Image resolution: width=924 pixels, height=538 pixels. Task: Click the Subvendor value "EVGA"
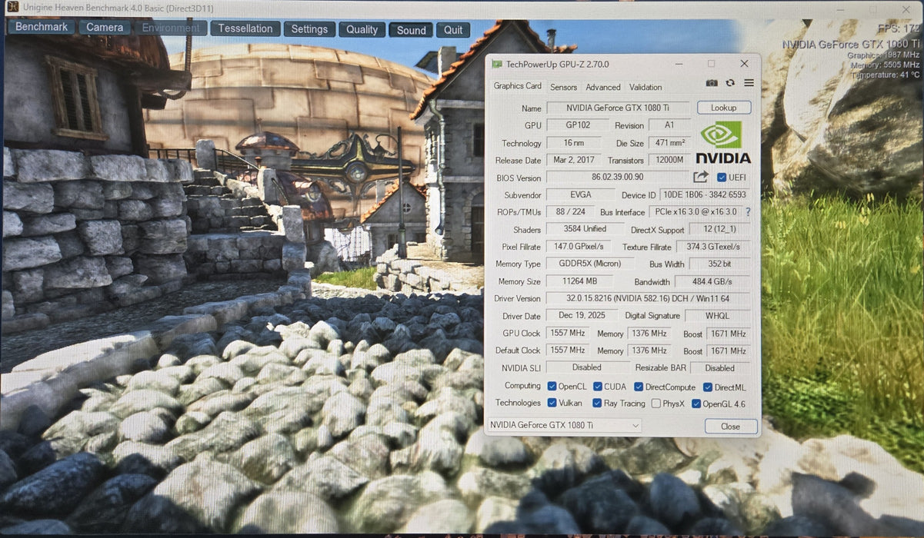581,195
